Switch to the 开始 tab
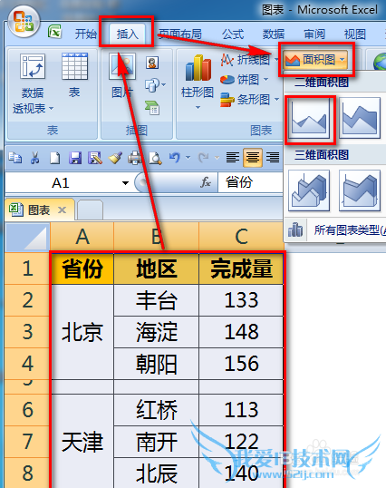Viewport: 386px width, 488px height. (x=86, y=34)
